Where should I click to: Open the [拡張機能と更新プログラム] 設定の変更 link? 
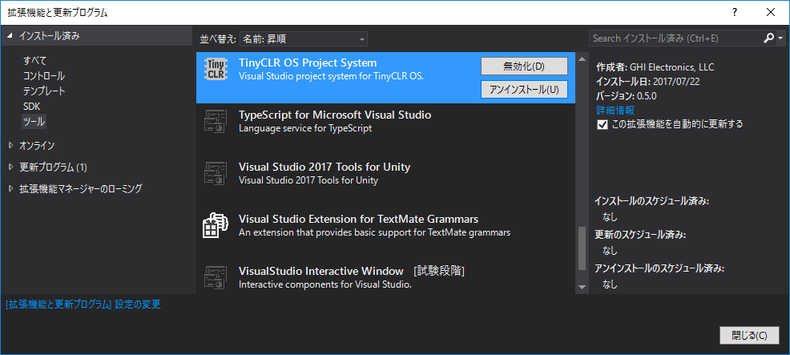[83, 305]
